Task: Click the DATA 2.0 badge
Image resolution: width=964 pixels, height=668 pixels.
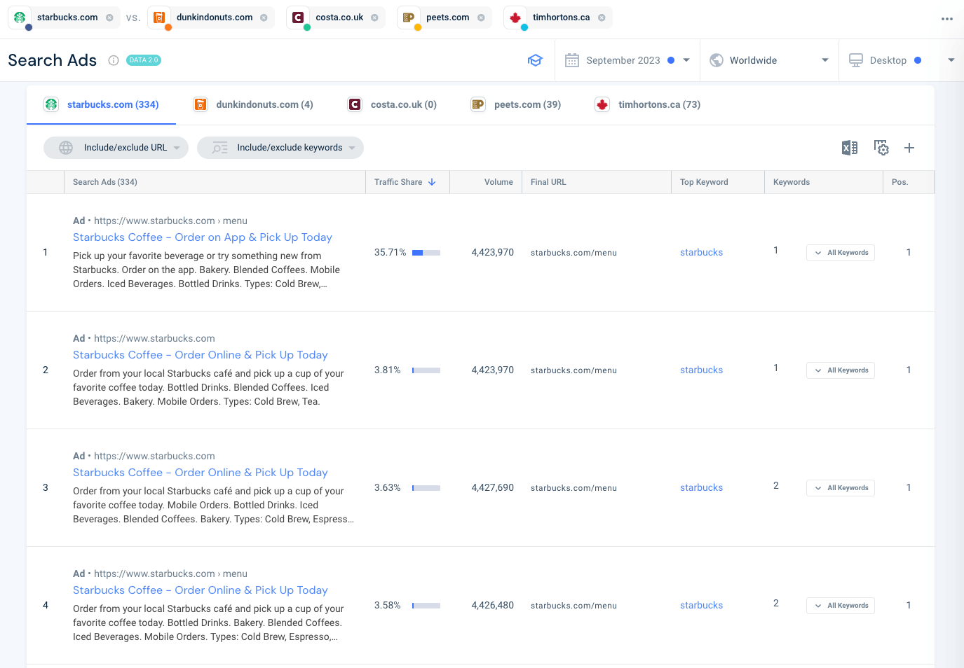Action: (x=144, y=60)
